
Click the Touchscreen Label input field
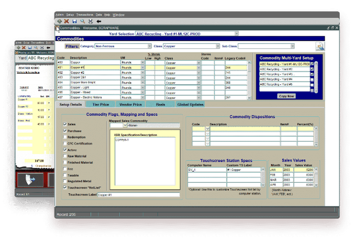139,195
